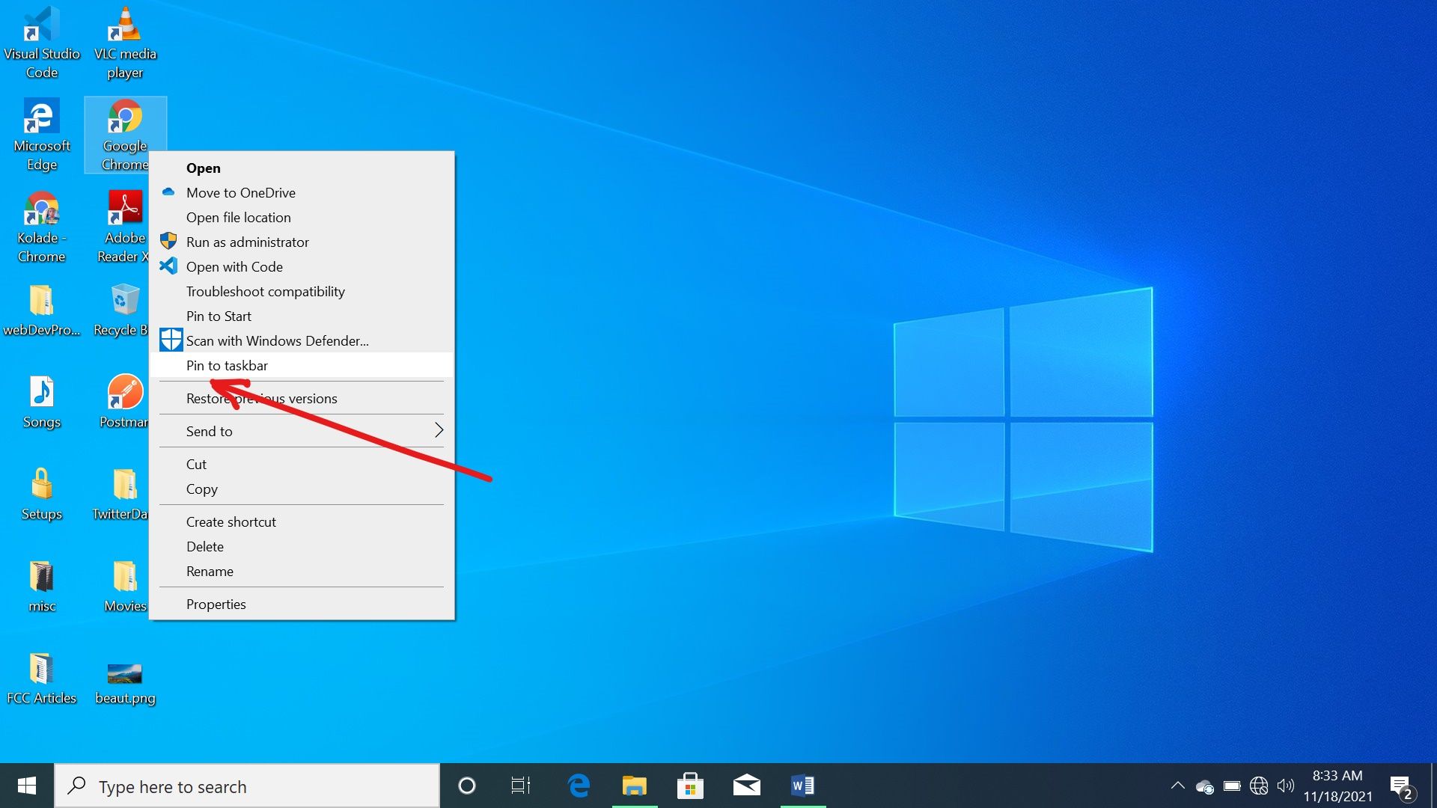Screen dimensions: 1437x808
Task: Click Scan with Windows Defender option
Action: click(278, 340)
